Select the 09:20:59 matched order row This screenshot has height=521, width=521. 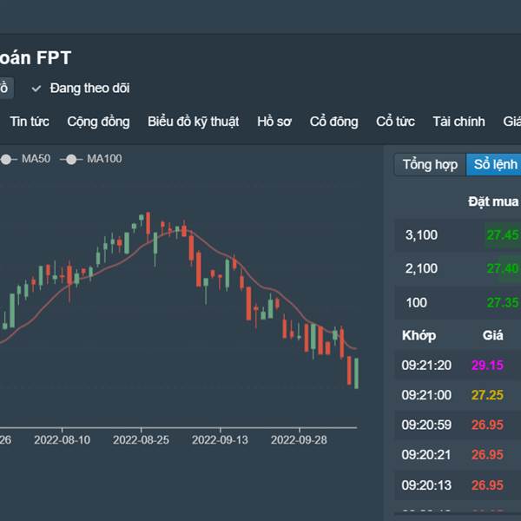(x=458, y=425)
